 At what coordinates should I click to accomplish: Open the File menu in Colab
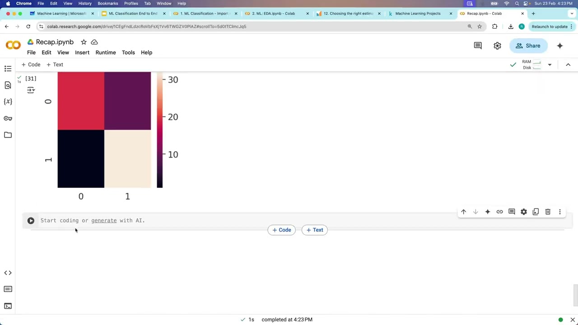point(31,52)
